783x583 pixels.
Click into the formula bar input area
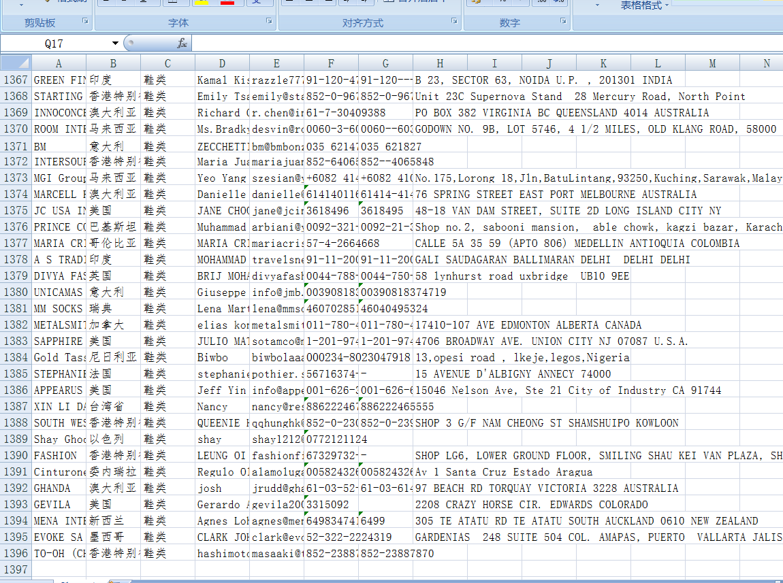click(x=477, y=44)
